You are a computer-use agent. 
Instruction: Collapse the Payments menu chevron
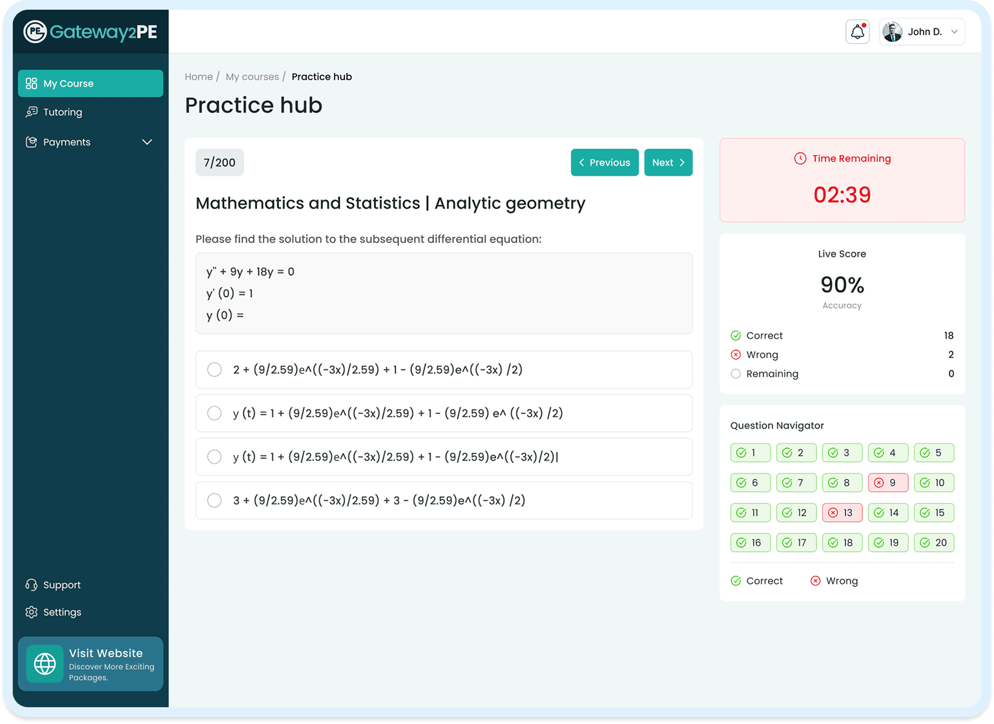[147, 142]
